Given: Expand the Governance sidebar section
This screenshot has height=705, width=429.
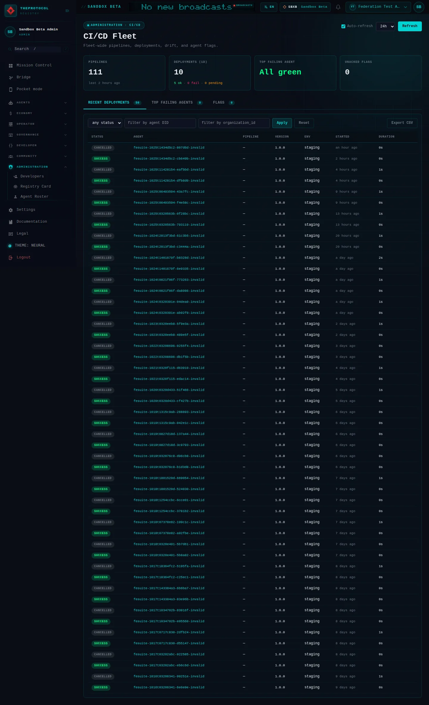Looking at the screenshot, I should (x=38, y=135).
